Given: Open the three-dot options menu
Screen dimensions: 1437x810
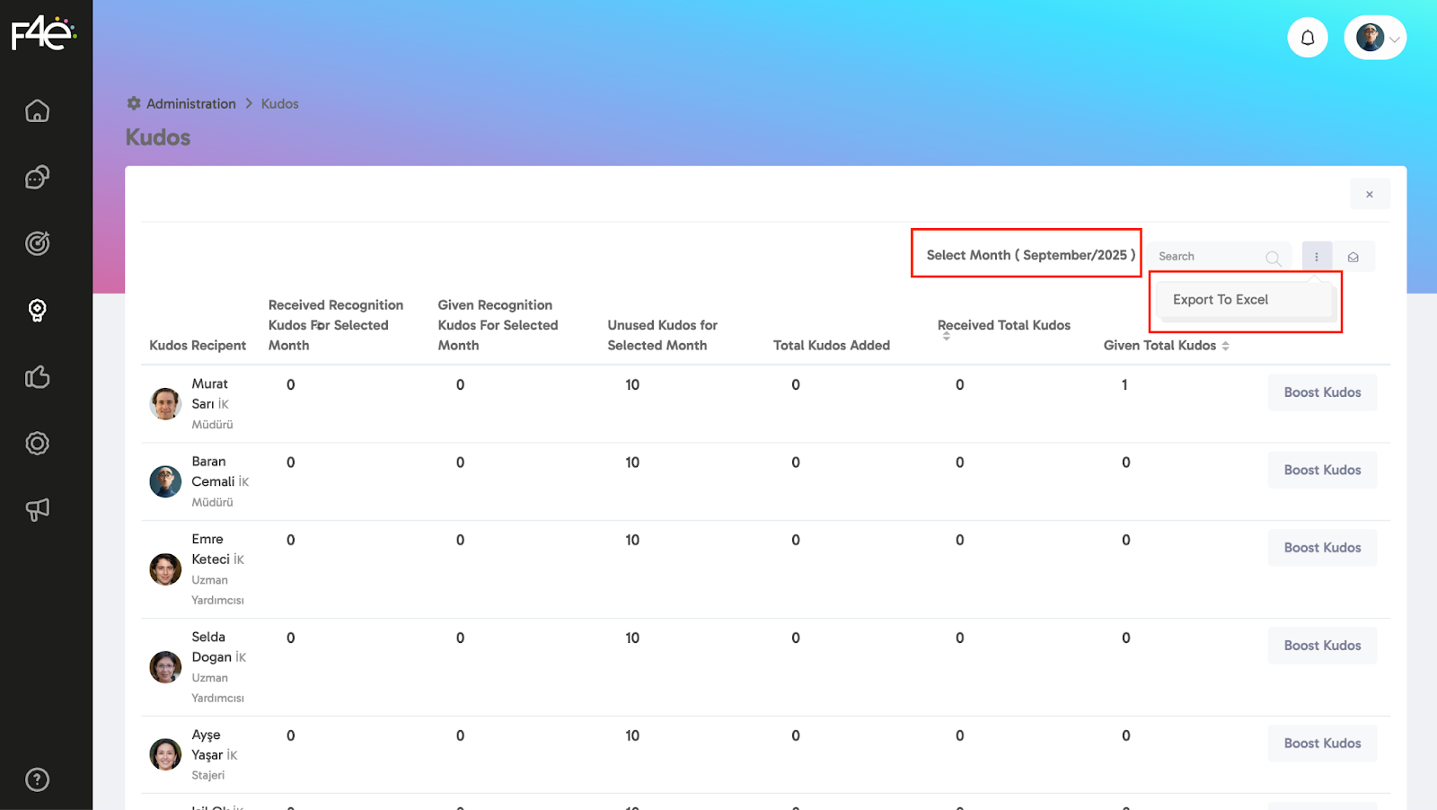Looking at the screenshot, I should [x=1317, y=257].
